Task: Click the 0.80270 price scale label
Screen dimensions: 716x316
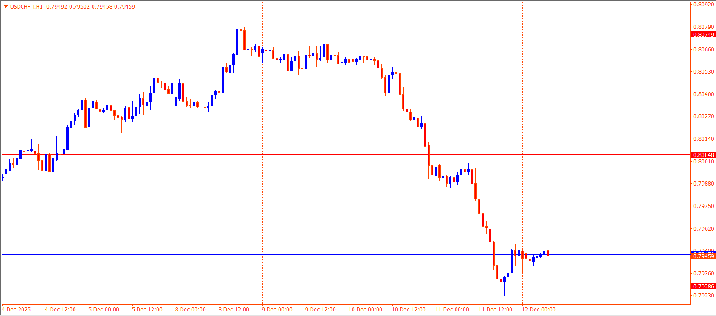Action: [x=704, y=116]
